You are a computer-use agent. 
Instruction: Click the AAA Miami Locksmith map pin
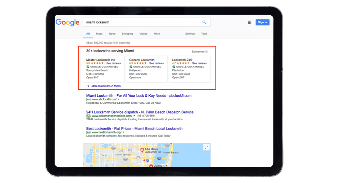click(x=142, y=150)
